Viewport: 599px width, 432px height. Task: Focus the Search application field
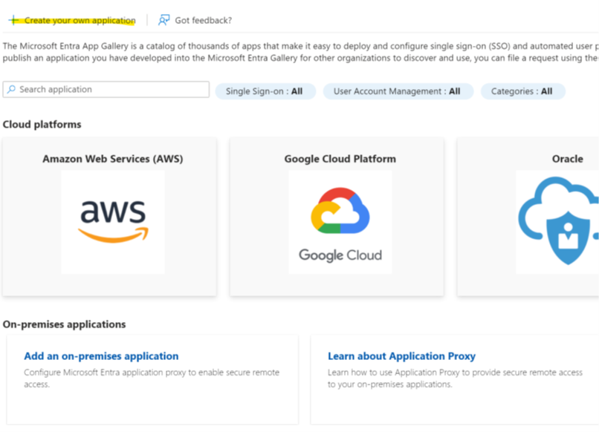click(106, 89)
